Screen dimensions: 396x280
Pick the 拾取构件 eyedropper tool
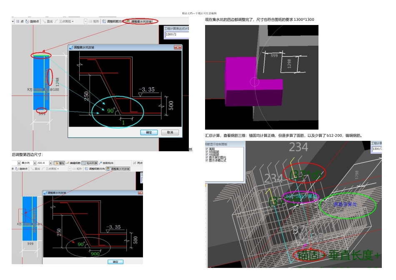click(105, 163)
